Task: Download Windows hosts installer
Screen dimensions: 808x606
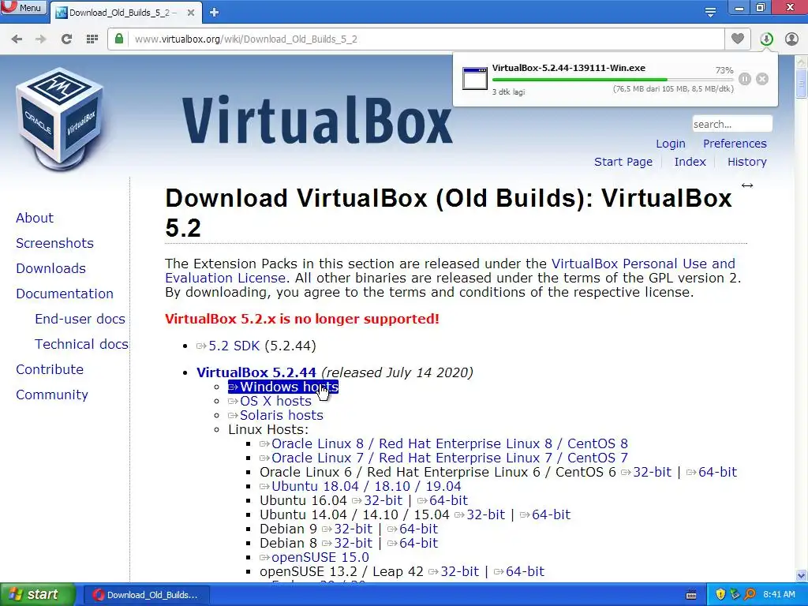Action: point(283,387)
